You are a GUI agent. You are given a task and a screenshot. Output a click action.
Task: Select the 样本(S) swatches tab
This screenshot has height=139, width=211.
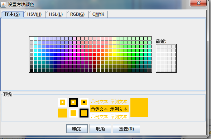pyautogui.click(x=12, y=14)
